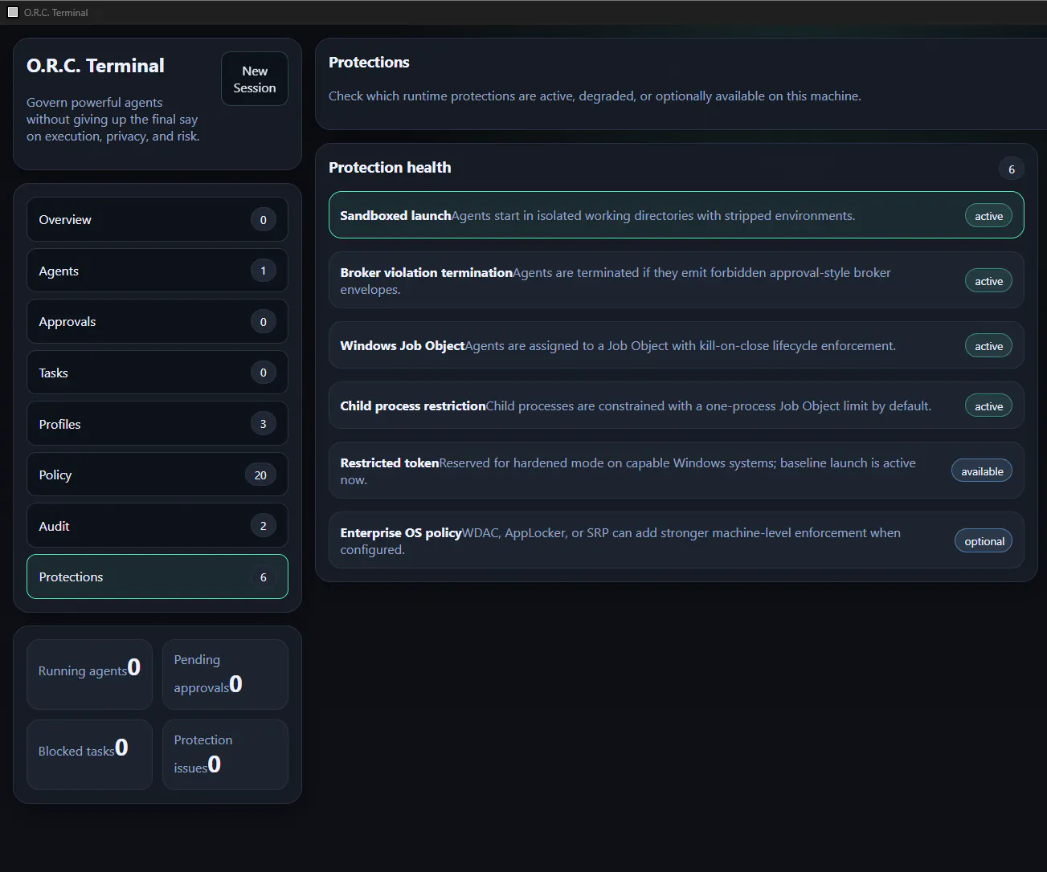Click the available badge on Restricted token

(982, 471)
